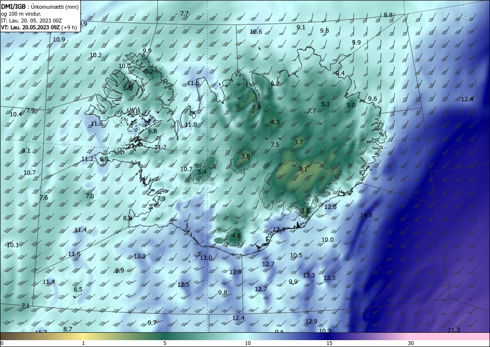Click the map value 3.1
Viewport: 490px width, 347px height.
[303, 169]
